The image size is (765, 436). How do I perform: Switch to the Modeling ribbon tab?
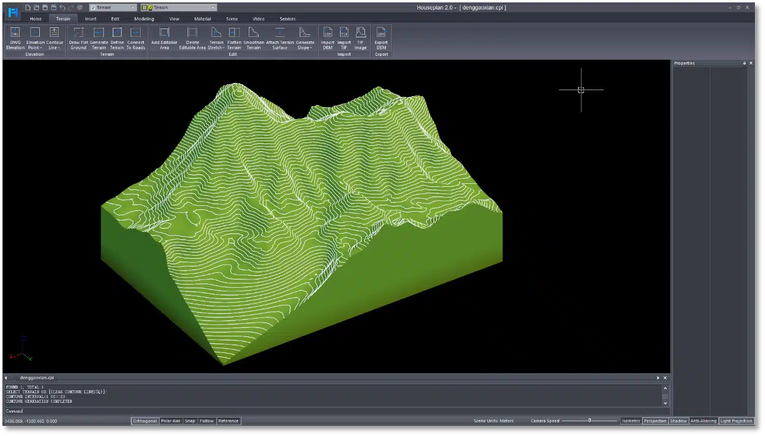(144, 19)
